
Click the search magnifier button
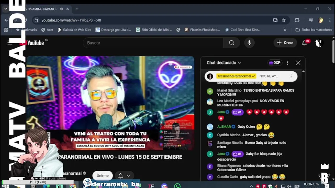[x=232, y=43]
